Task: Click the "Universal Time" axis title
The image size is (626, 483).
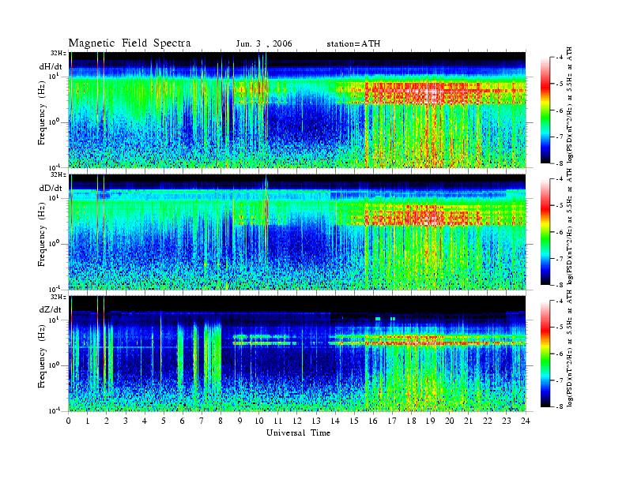Action: click(298, 432)
